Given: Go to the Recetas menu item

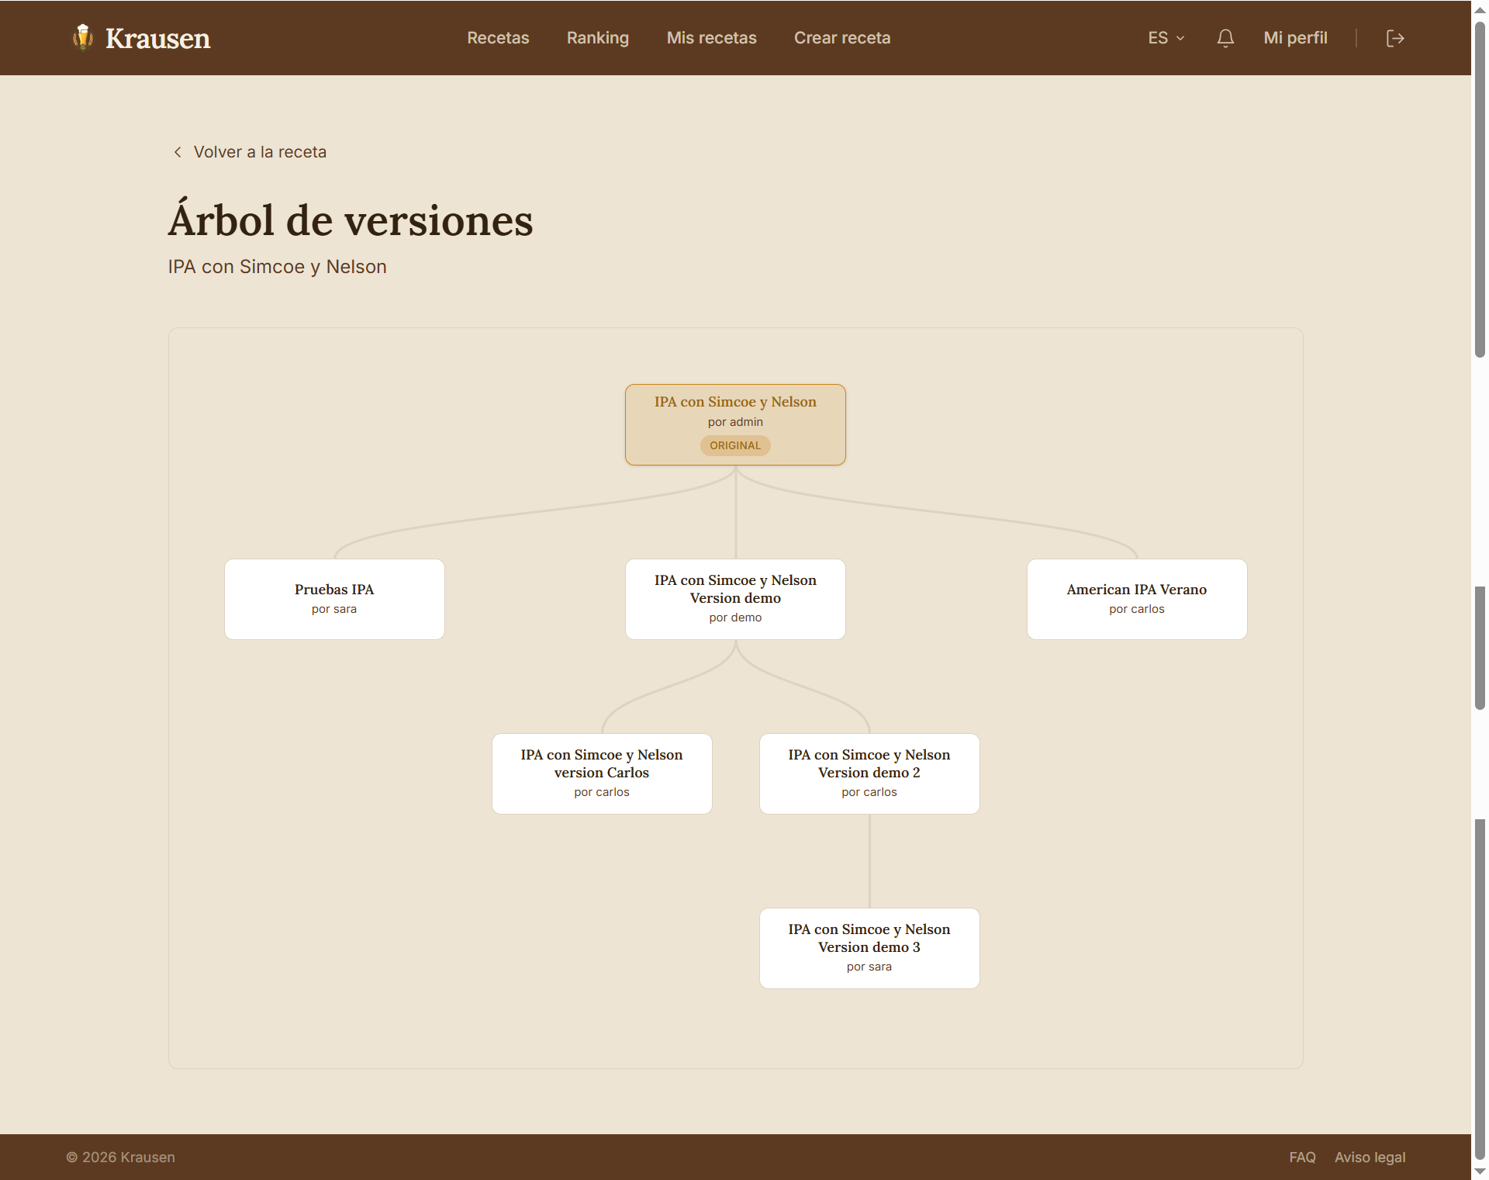Looking at the screenshot, I should click(x=498, y=38).
